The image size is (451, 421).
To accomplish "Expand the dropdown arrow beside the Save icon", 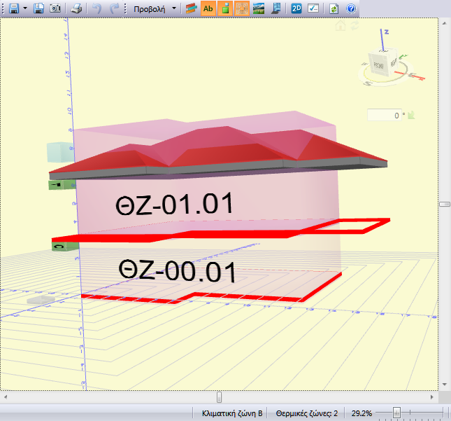I will [25, 9].
